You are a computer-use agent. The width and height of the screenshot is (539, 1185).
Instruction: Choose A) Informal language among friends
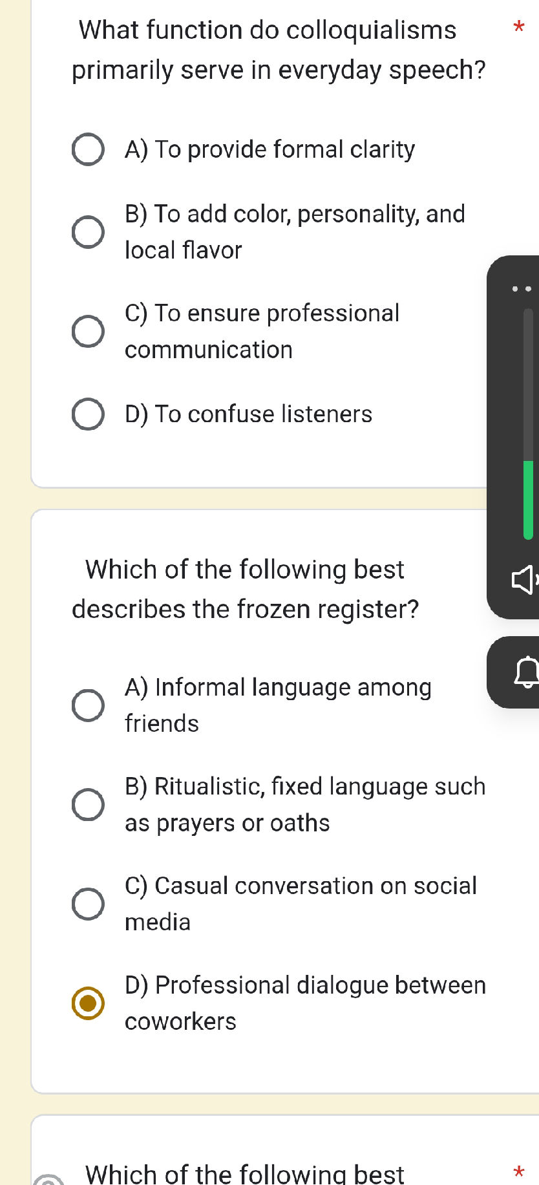tap(89, 705)
